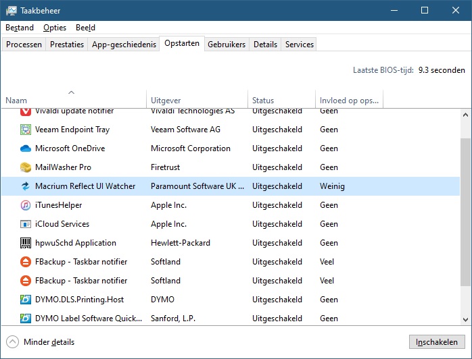
Task: Open the Details tab
Action: click(x=265, y=45)
